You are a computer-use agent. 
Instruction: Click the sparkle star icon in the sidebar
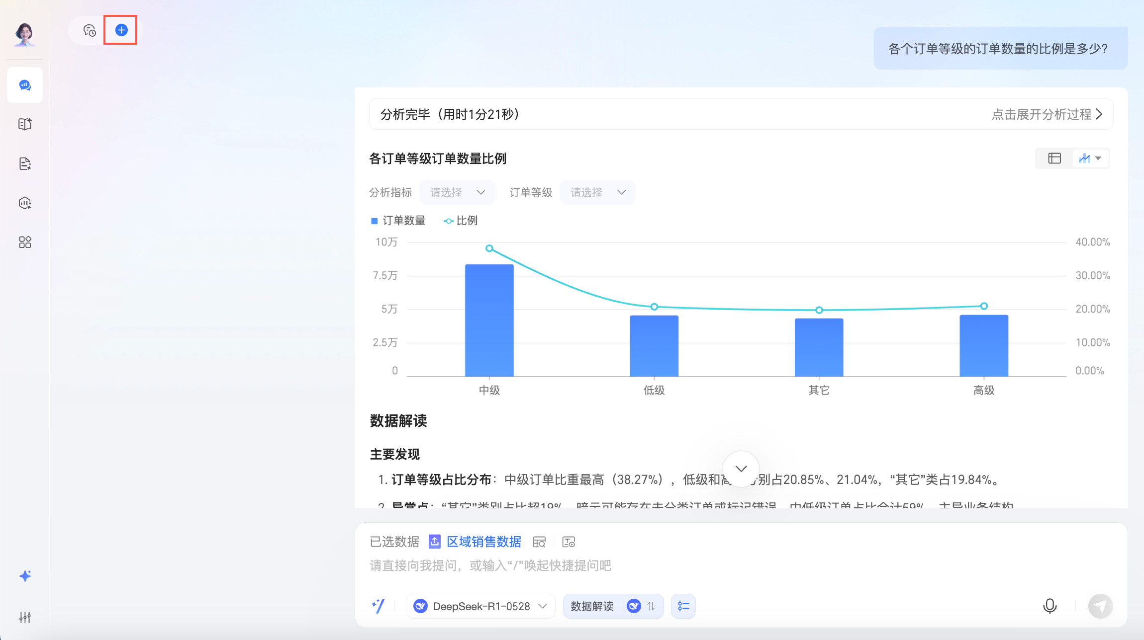pos(25,576)
